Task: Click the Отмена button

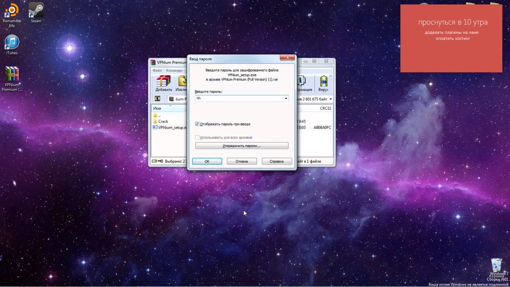Action: [x=241, y=161]
